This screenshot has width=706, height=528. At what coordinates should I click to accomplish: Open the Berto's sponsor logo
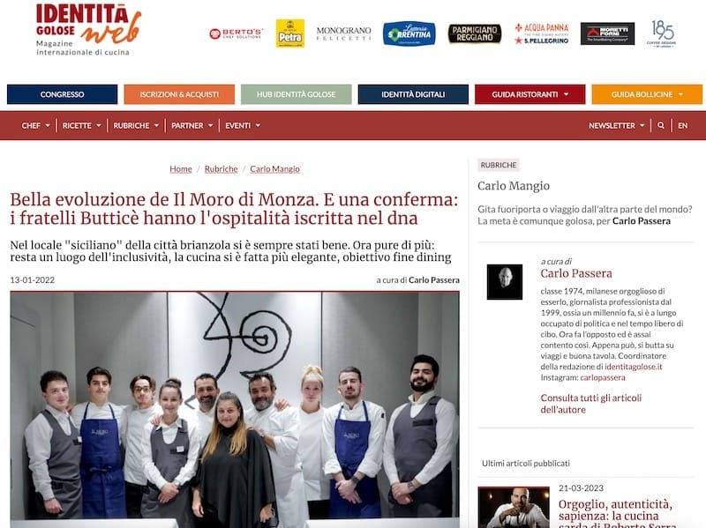(x=236, y=33)
